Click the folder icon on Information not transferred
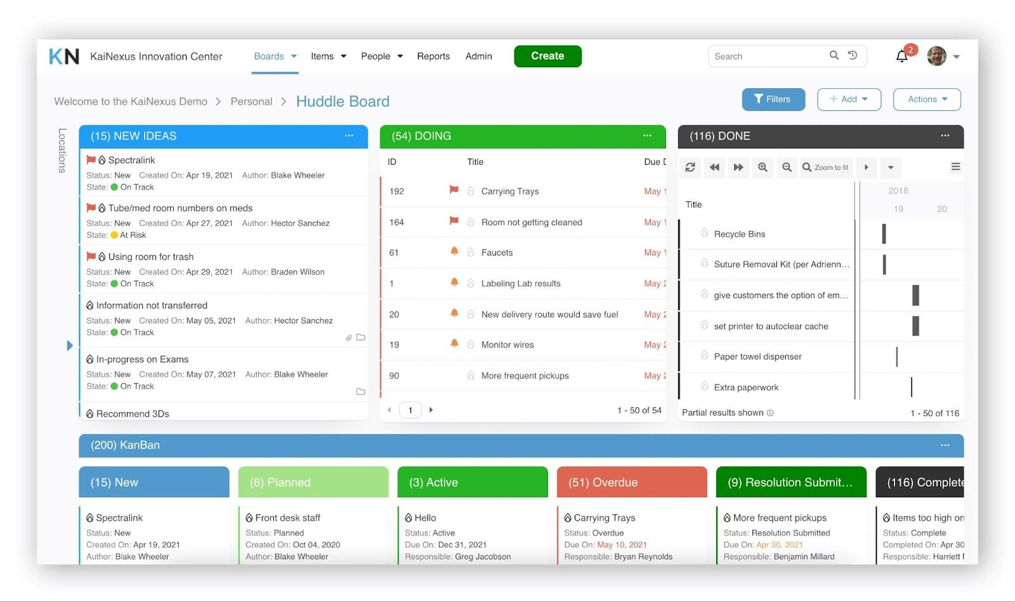This screenshot has height=602, width=1015. click(361, 337)
